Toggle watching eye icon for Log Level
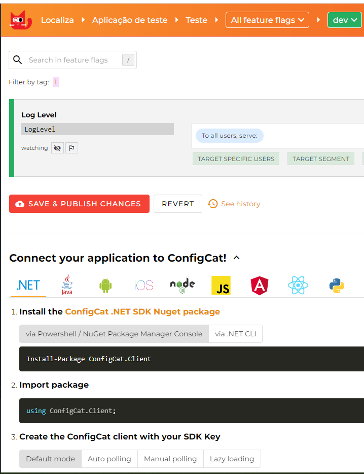This screenshot has height=474, width=364. coord(57,148)
